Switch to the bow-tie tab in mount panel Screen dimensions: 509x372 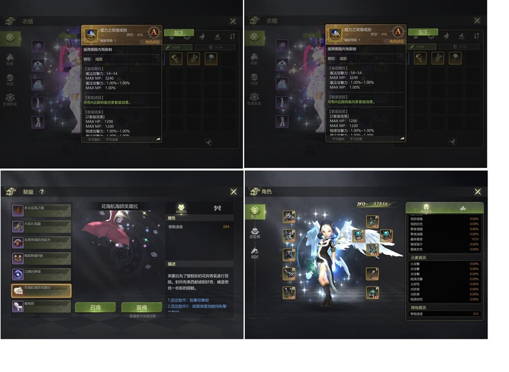217,208
